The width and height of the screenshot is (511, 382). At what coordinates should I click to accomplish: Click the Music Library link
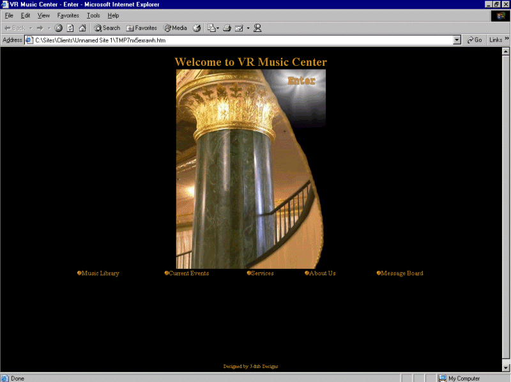(100, 273)
